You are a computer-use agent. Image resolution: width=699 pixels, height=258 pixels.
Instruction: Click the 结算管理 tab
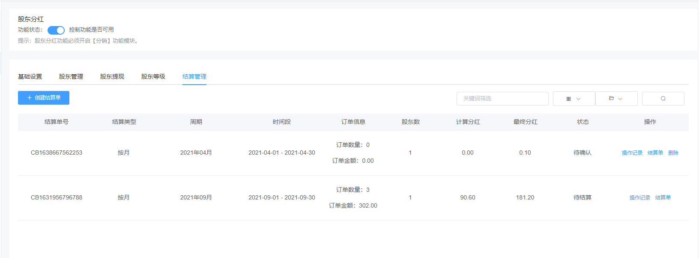(194, 76)
